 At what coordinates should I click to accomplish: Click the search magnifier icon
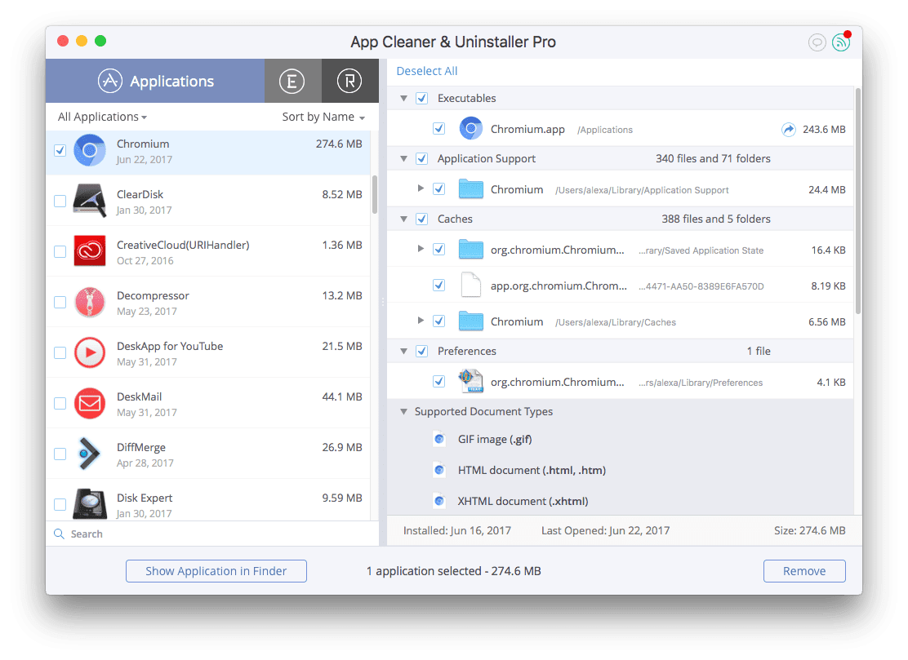(x=59, y=534)
